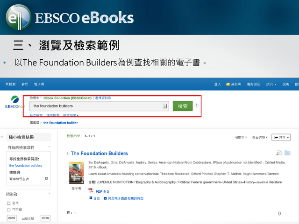
Task: Open the 電子書 menu item
Action: click(39, 84)
